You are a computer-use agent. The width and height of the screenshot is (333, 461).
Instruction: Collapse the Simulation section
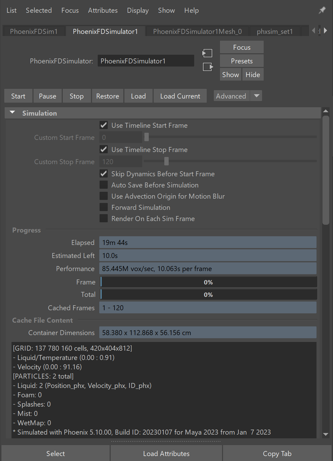[x=12, y=113]
